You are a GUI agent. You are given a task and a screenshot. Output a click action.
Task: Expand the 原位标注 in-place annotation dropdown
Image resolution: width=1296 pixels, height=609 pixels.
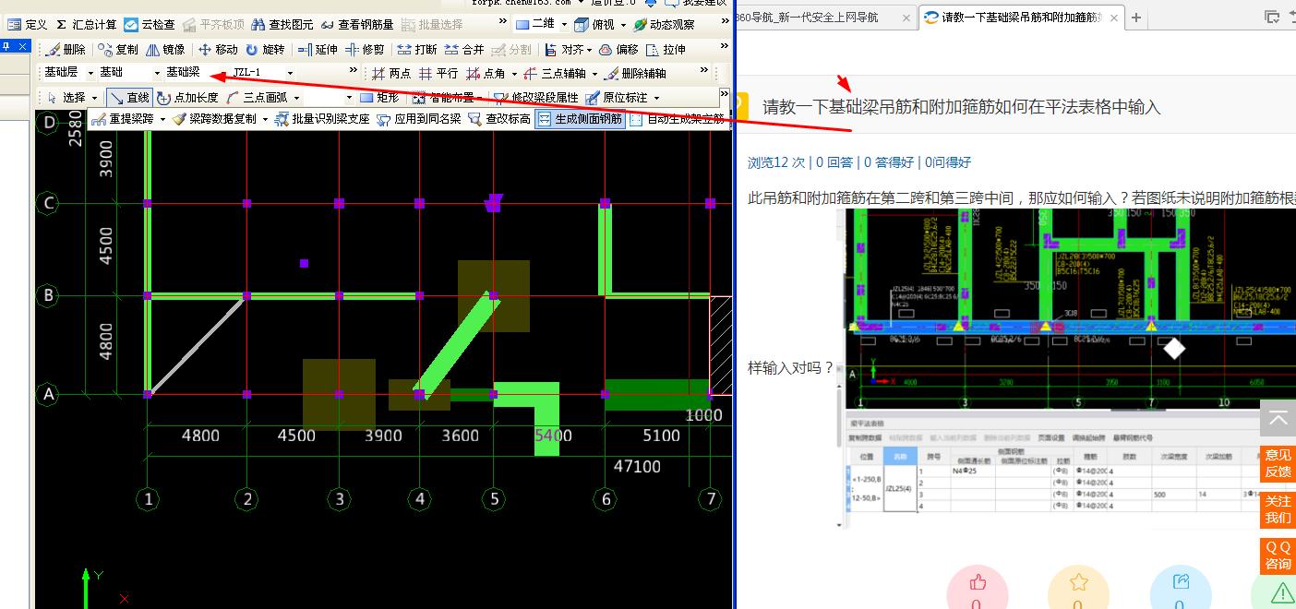[656, 98]
